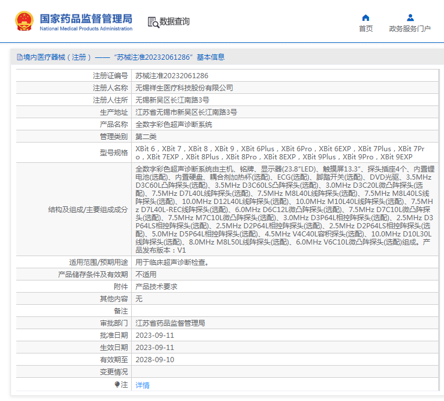Click the 数据查询 label
This screenshot has width=444, height=401.
[175, 21]
